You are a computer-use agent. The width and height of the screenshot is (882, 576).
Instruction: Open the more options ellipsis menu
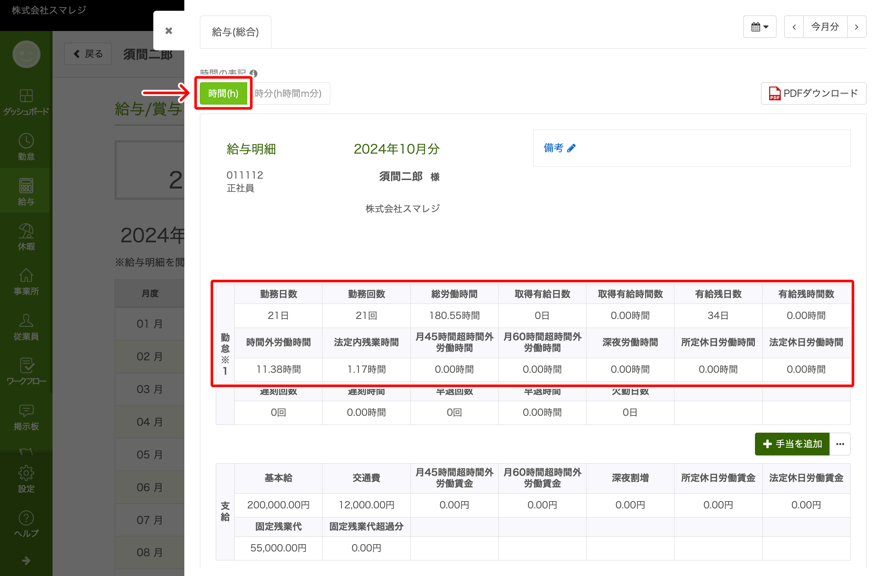coord(840,444)
